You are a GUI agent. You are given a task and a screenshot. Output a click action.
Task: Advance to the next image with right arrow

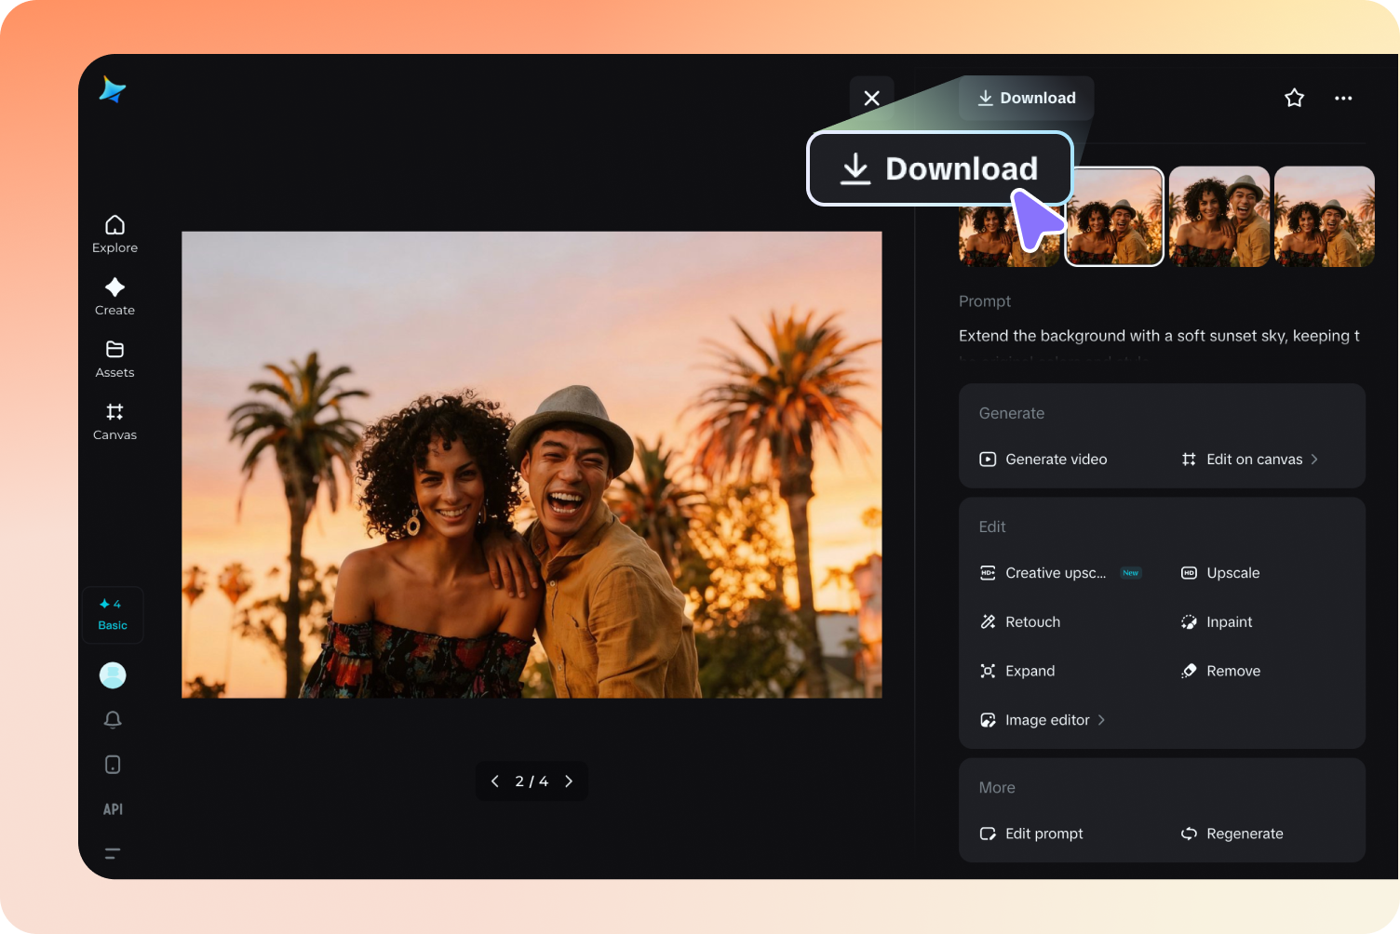569,781
